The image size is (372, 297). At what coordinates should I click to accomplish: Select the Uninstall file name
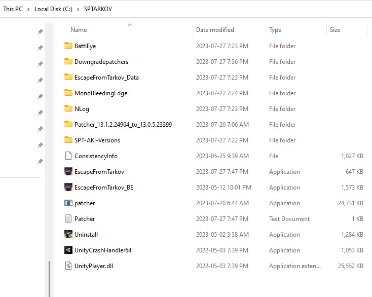[x=86, y=234]
